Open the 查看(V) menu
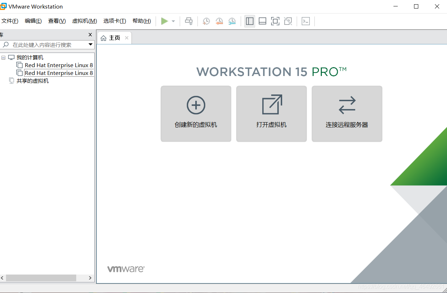Viewport: 447px width, 293px height. click(57, 21)
